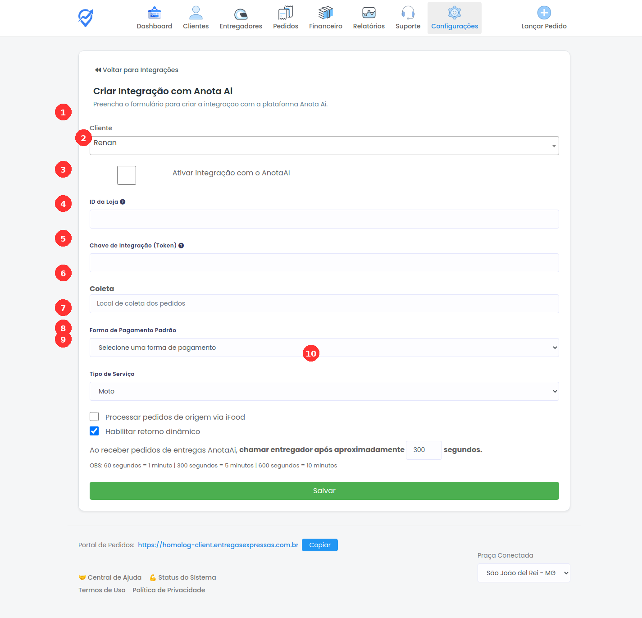Expand the Forma de Pagamento Padrão dropdown

(x=324, y=347)
